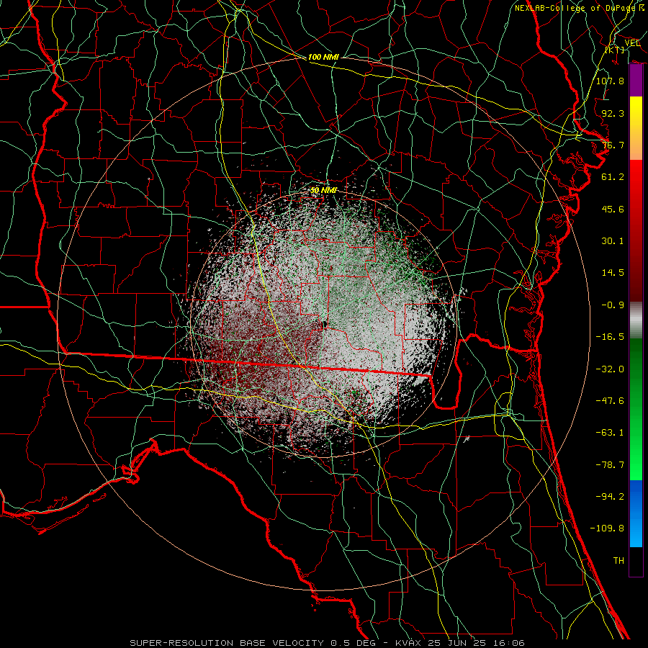This screenshot has width=648, height=648.
Task: Click the -94.2 legend value
Action: (610, 497)
